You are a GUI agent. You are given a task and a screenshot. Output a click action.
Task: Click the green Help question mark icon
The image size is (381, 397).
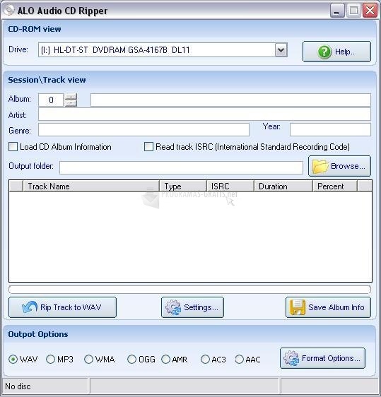(324, 52)
